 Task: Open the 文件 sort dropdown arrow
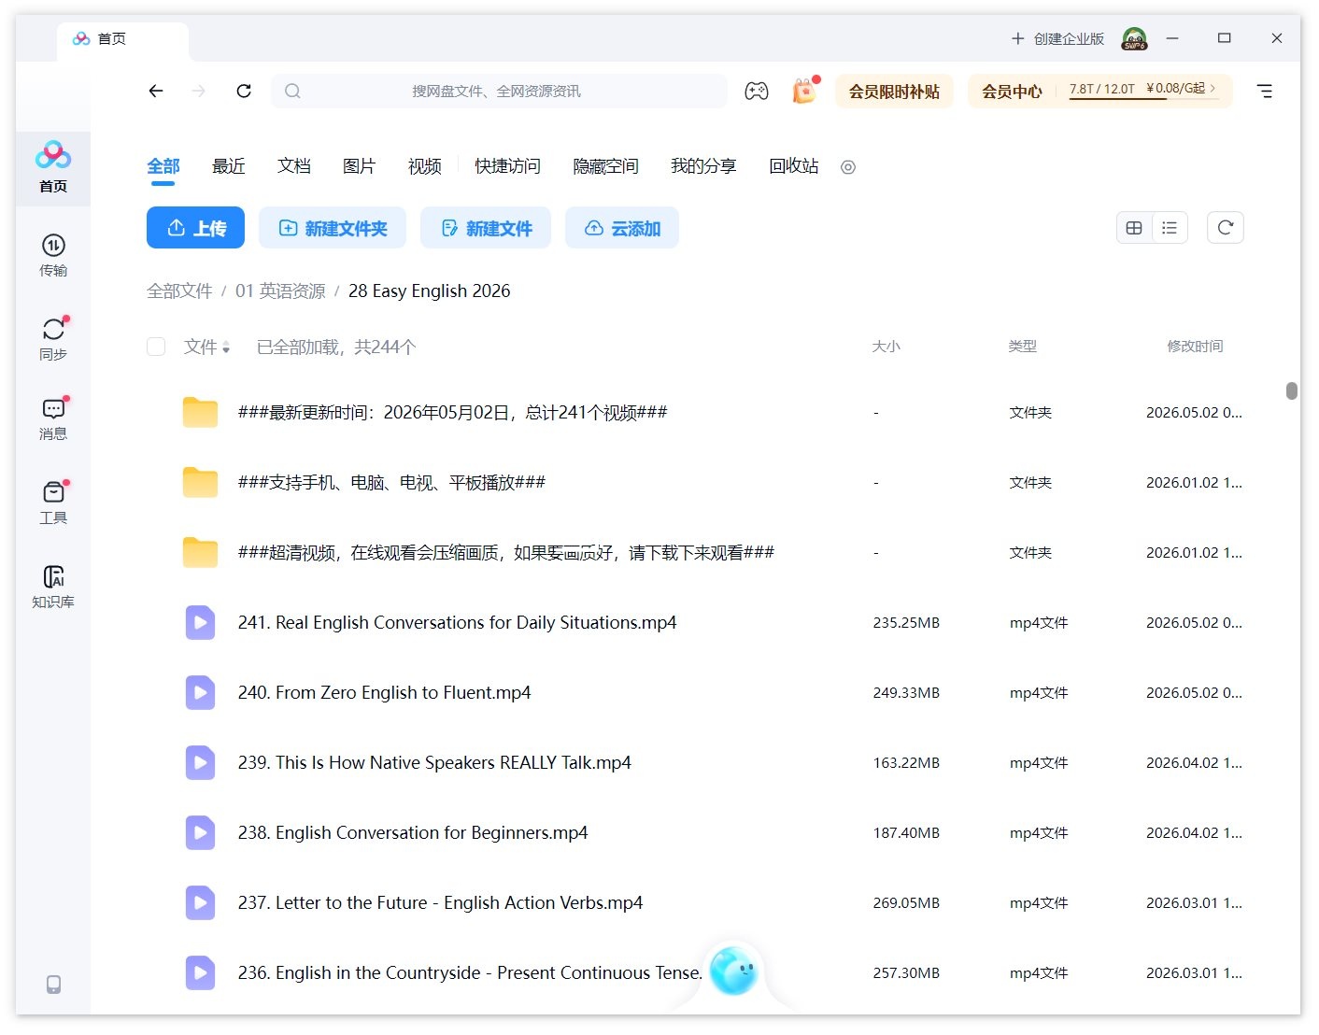(226, 347)
